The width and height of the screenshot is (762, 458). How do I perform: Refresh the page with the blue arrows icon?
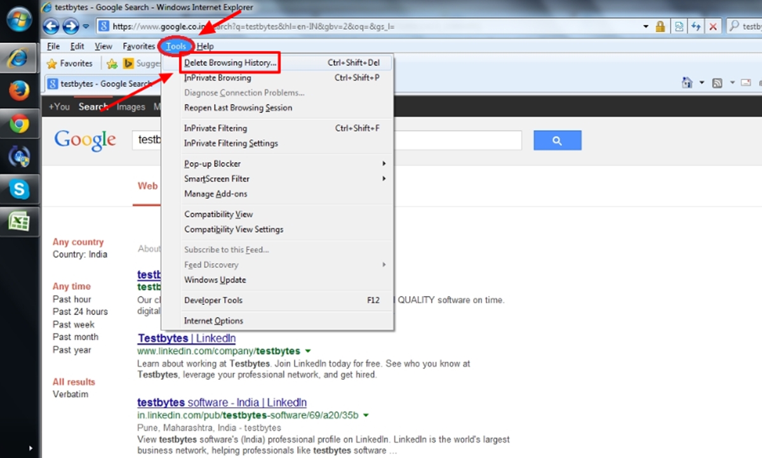[x=696, y=27]
